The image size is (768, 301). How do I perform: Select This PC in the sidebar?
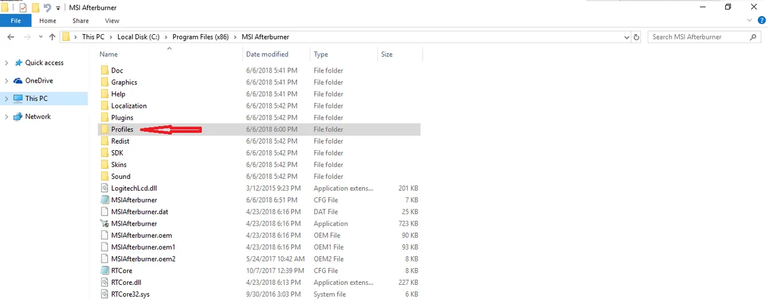pos(36,99)
